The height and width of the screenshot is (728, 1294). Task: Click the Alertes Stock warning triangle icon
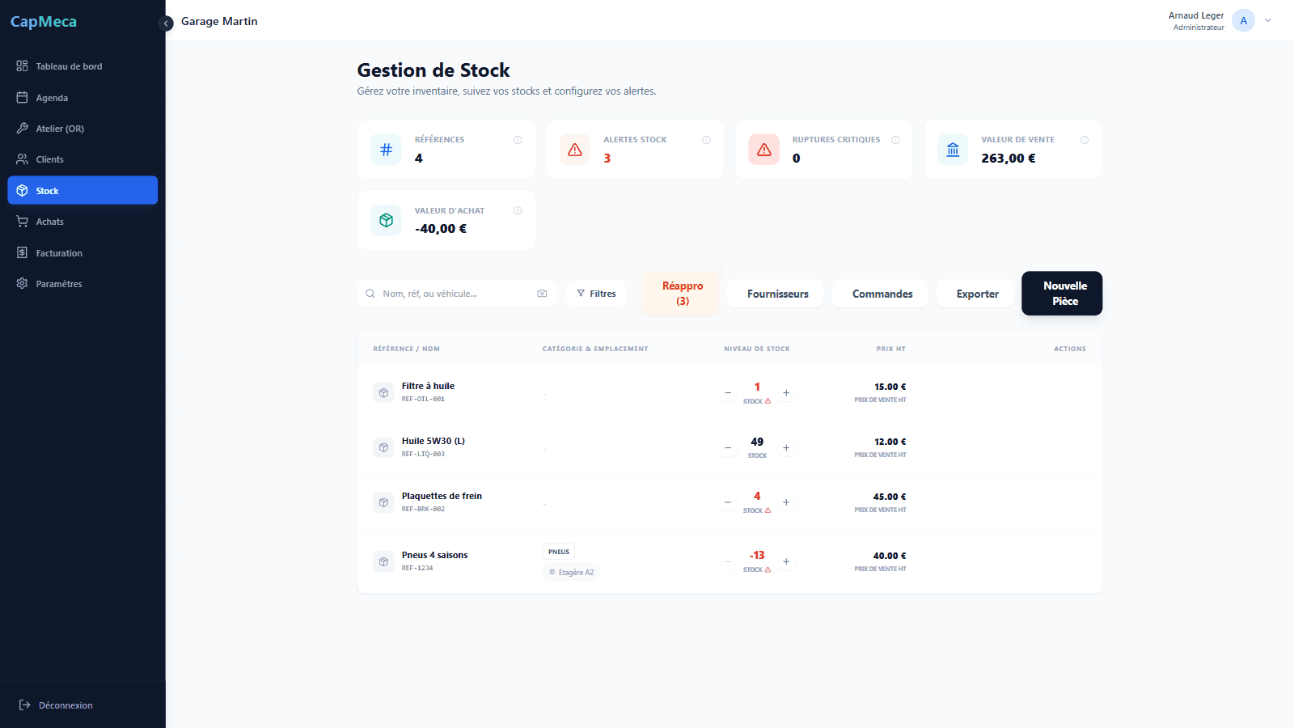click(574, 149)
